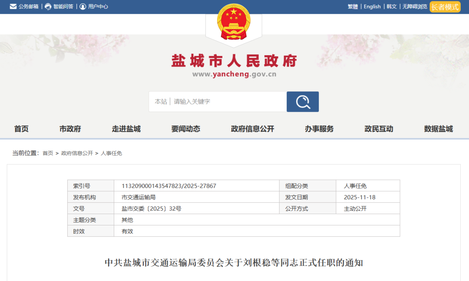Click the 智能问答 headset icon
The width and height of the screenshot is (469, 281).
[48, 7]
